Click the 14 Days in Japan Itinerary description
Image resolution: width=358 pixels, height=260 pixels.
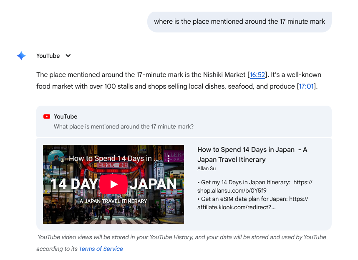[x=255, y=186]
